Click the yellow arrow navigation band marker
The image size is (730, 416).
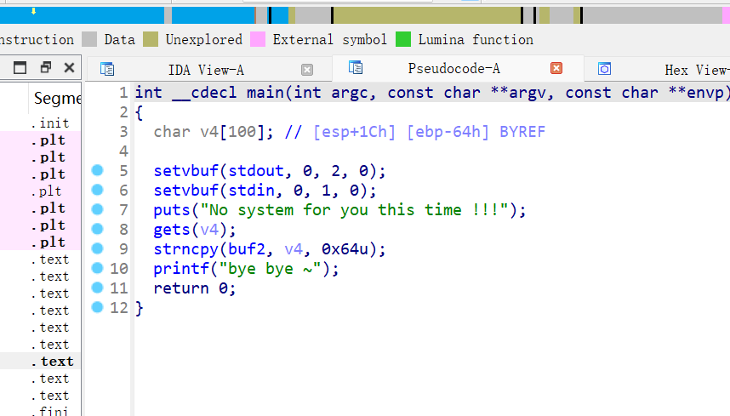click(x=33, y=12)
